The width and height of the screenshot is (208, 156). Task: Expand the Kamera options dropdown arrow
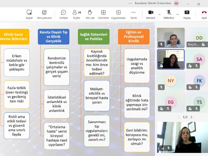click(159, 14)
